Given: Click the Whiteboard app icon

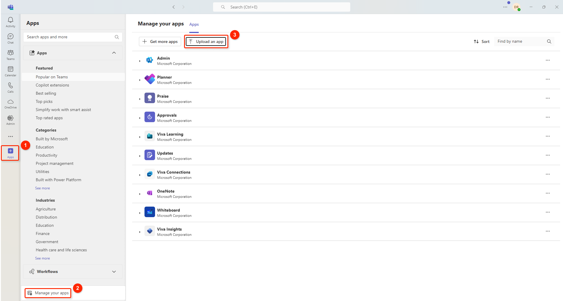Looking at the screenshot, I should pos(150,212).
